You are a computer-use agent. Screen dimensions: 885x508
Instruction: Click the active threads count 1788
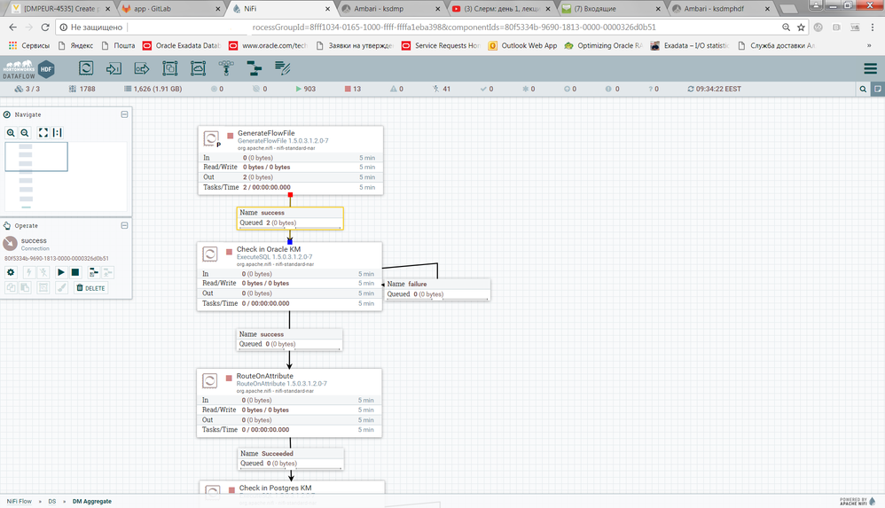tap(82, 89)
